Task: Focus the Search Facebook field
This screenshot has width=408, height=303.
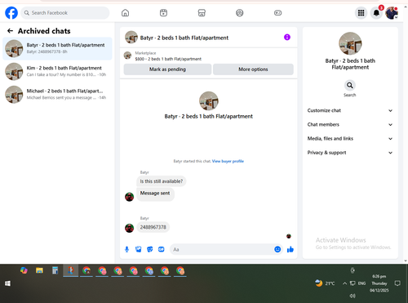Action: point(65,13)
